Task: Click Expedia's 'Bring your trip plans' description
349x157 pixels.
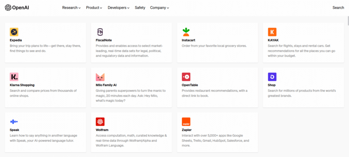Action: click(x=45, y=48)
